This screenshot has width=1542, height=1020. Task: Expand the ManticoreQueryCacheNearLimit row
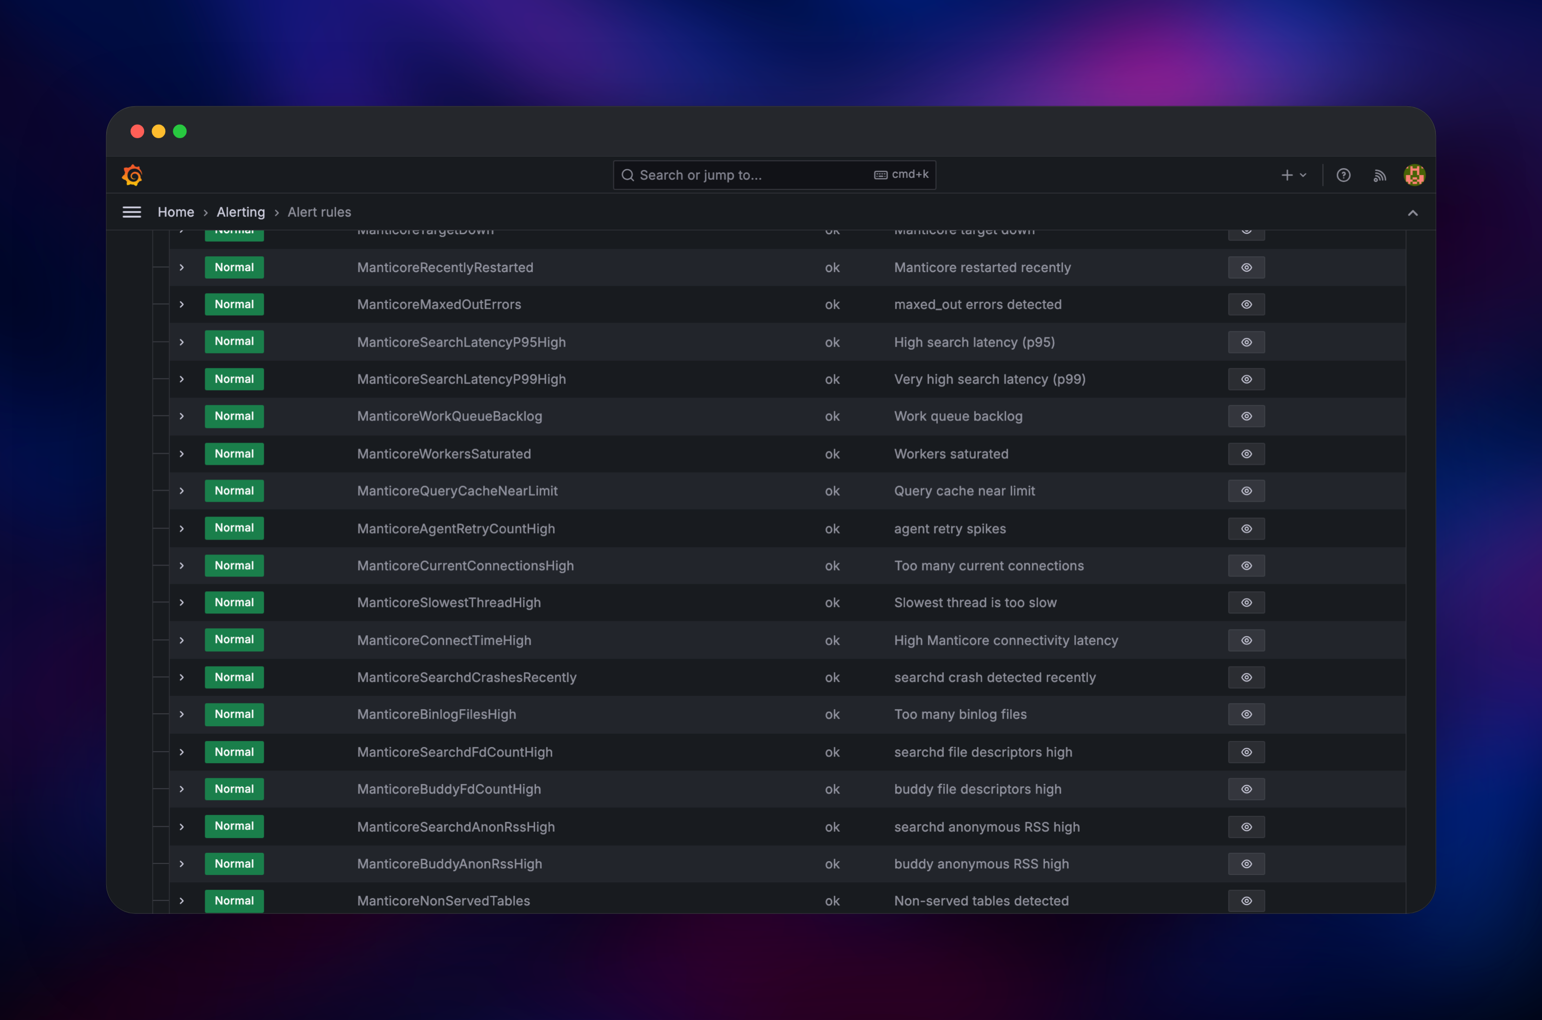pos(182,491)
